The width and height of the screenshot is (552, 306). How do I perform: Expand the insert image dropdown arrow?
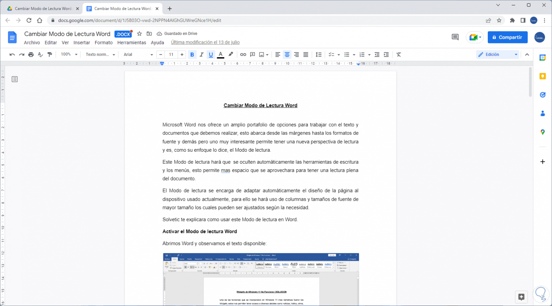pos(267,54)
